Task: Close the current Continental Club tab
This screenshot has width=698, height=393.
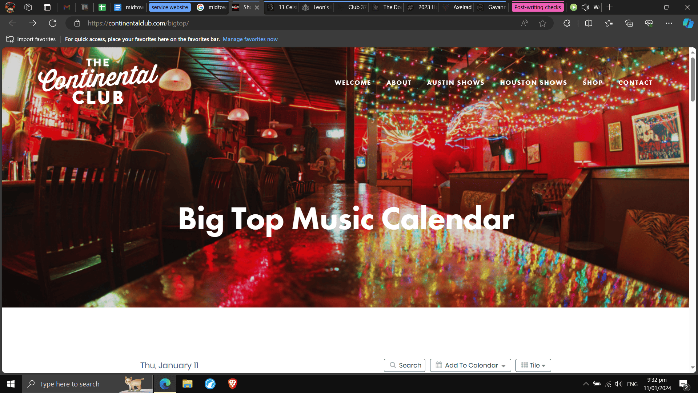Action: click(x=257, y=7)
